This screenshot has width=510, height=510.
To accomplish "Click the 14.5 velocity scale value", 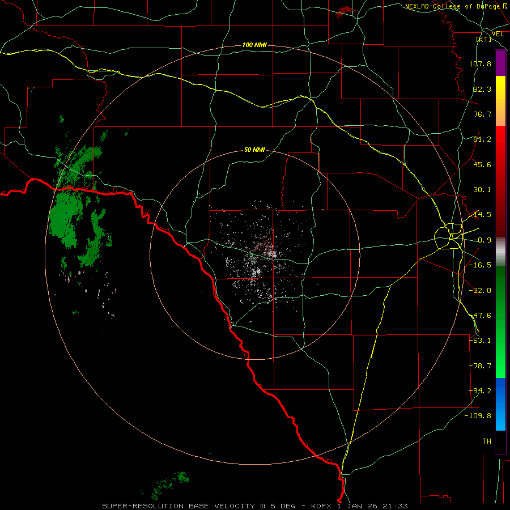I will [x=482, y=215].
